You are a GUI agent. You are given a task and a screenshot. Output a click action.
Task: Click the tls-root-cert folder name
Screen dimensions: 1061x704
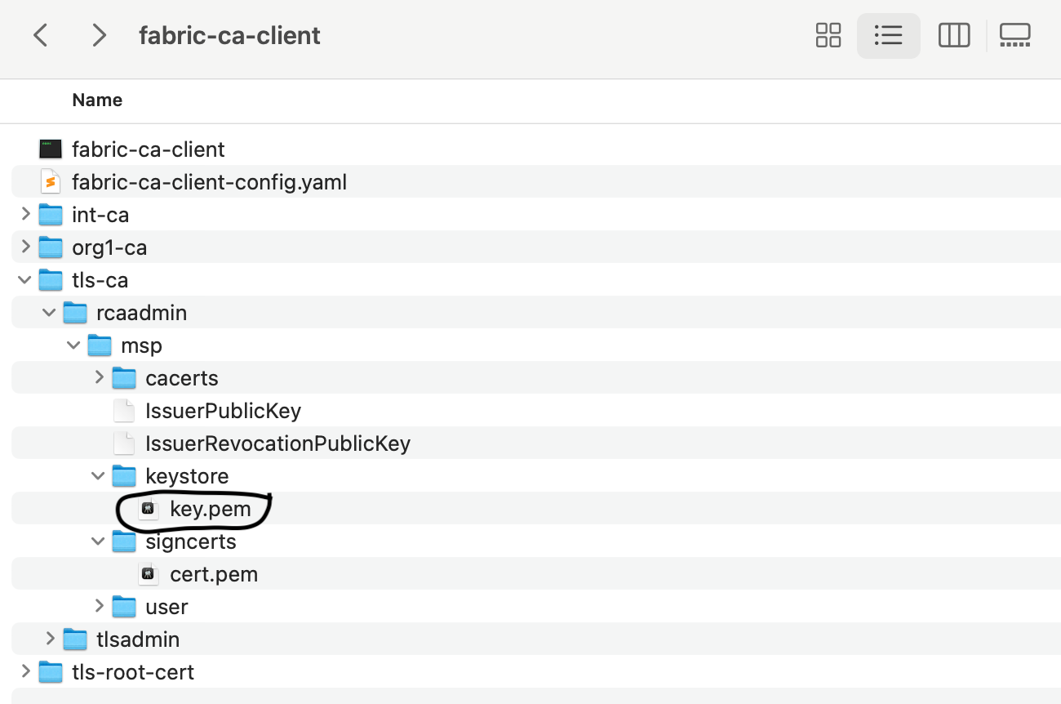133,673
